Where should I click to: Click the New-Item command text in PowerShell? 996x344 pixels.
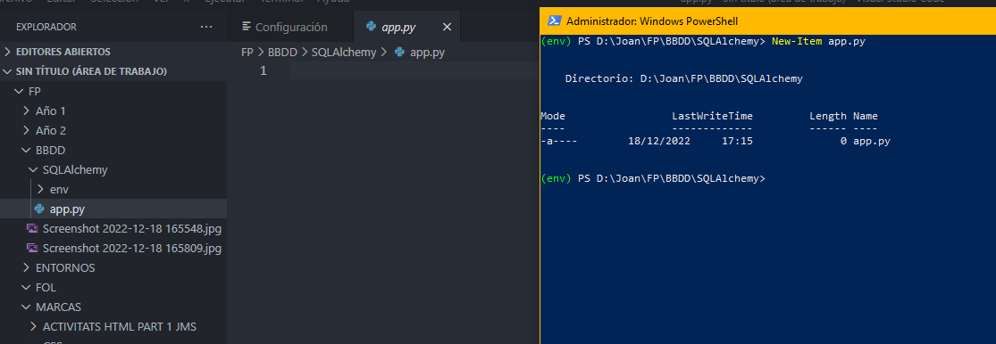tap(797, 41)
